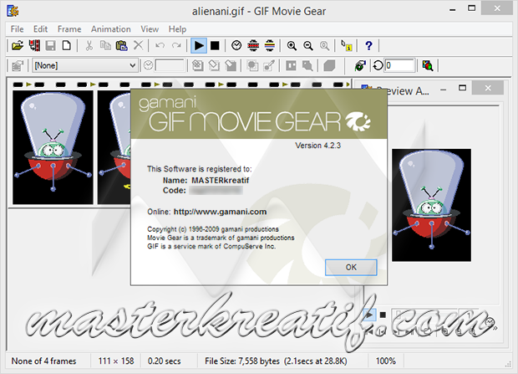
Task: Click the status bar 'File Size: 7,558 bytes'
Action: (x=242, y=361)
